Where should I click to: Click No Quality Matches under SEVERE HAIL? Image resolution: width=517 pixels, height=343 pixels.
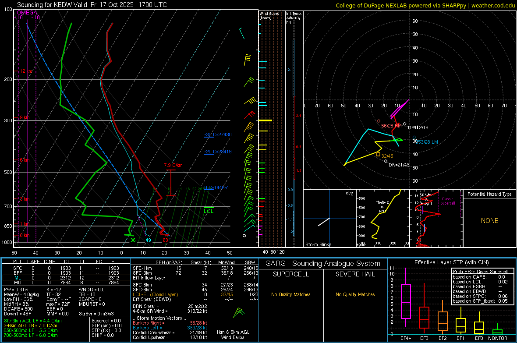pos(355,294)
